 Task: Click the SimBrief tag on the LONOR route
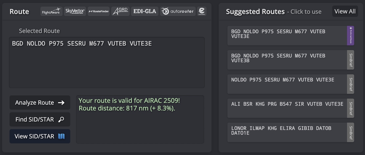(350, 132)
